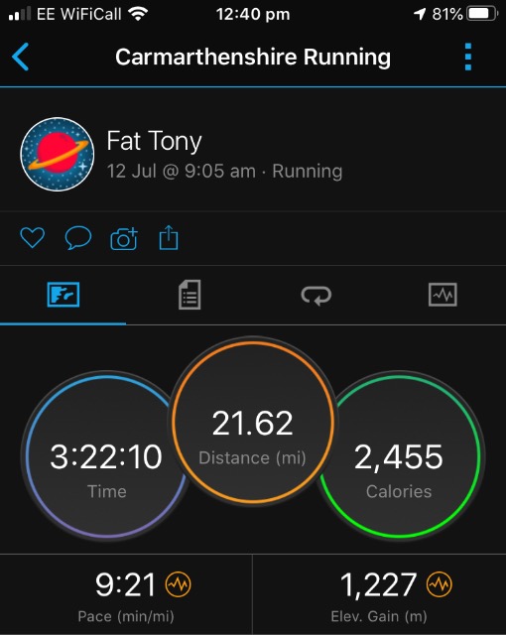The width and height of the screenshot is (506, 635).
Task: Like the activity with heart icon
Action: tap(33, 238)
